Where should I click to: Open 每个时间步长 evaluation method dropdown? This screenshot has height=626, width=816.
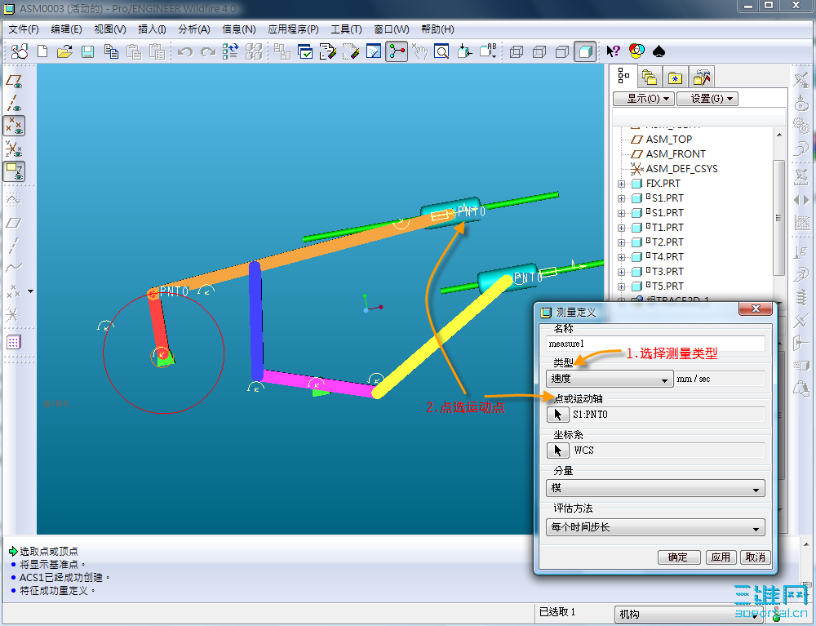pyautogui.click(x=655, y=527)
